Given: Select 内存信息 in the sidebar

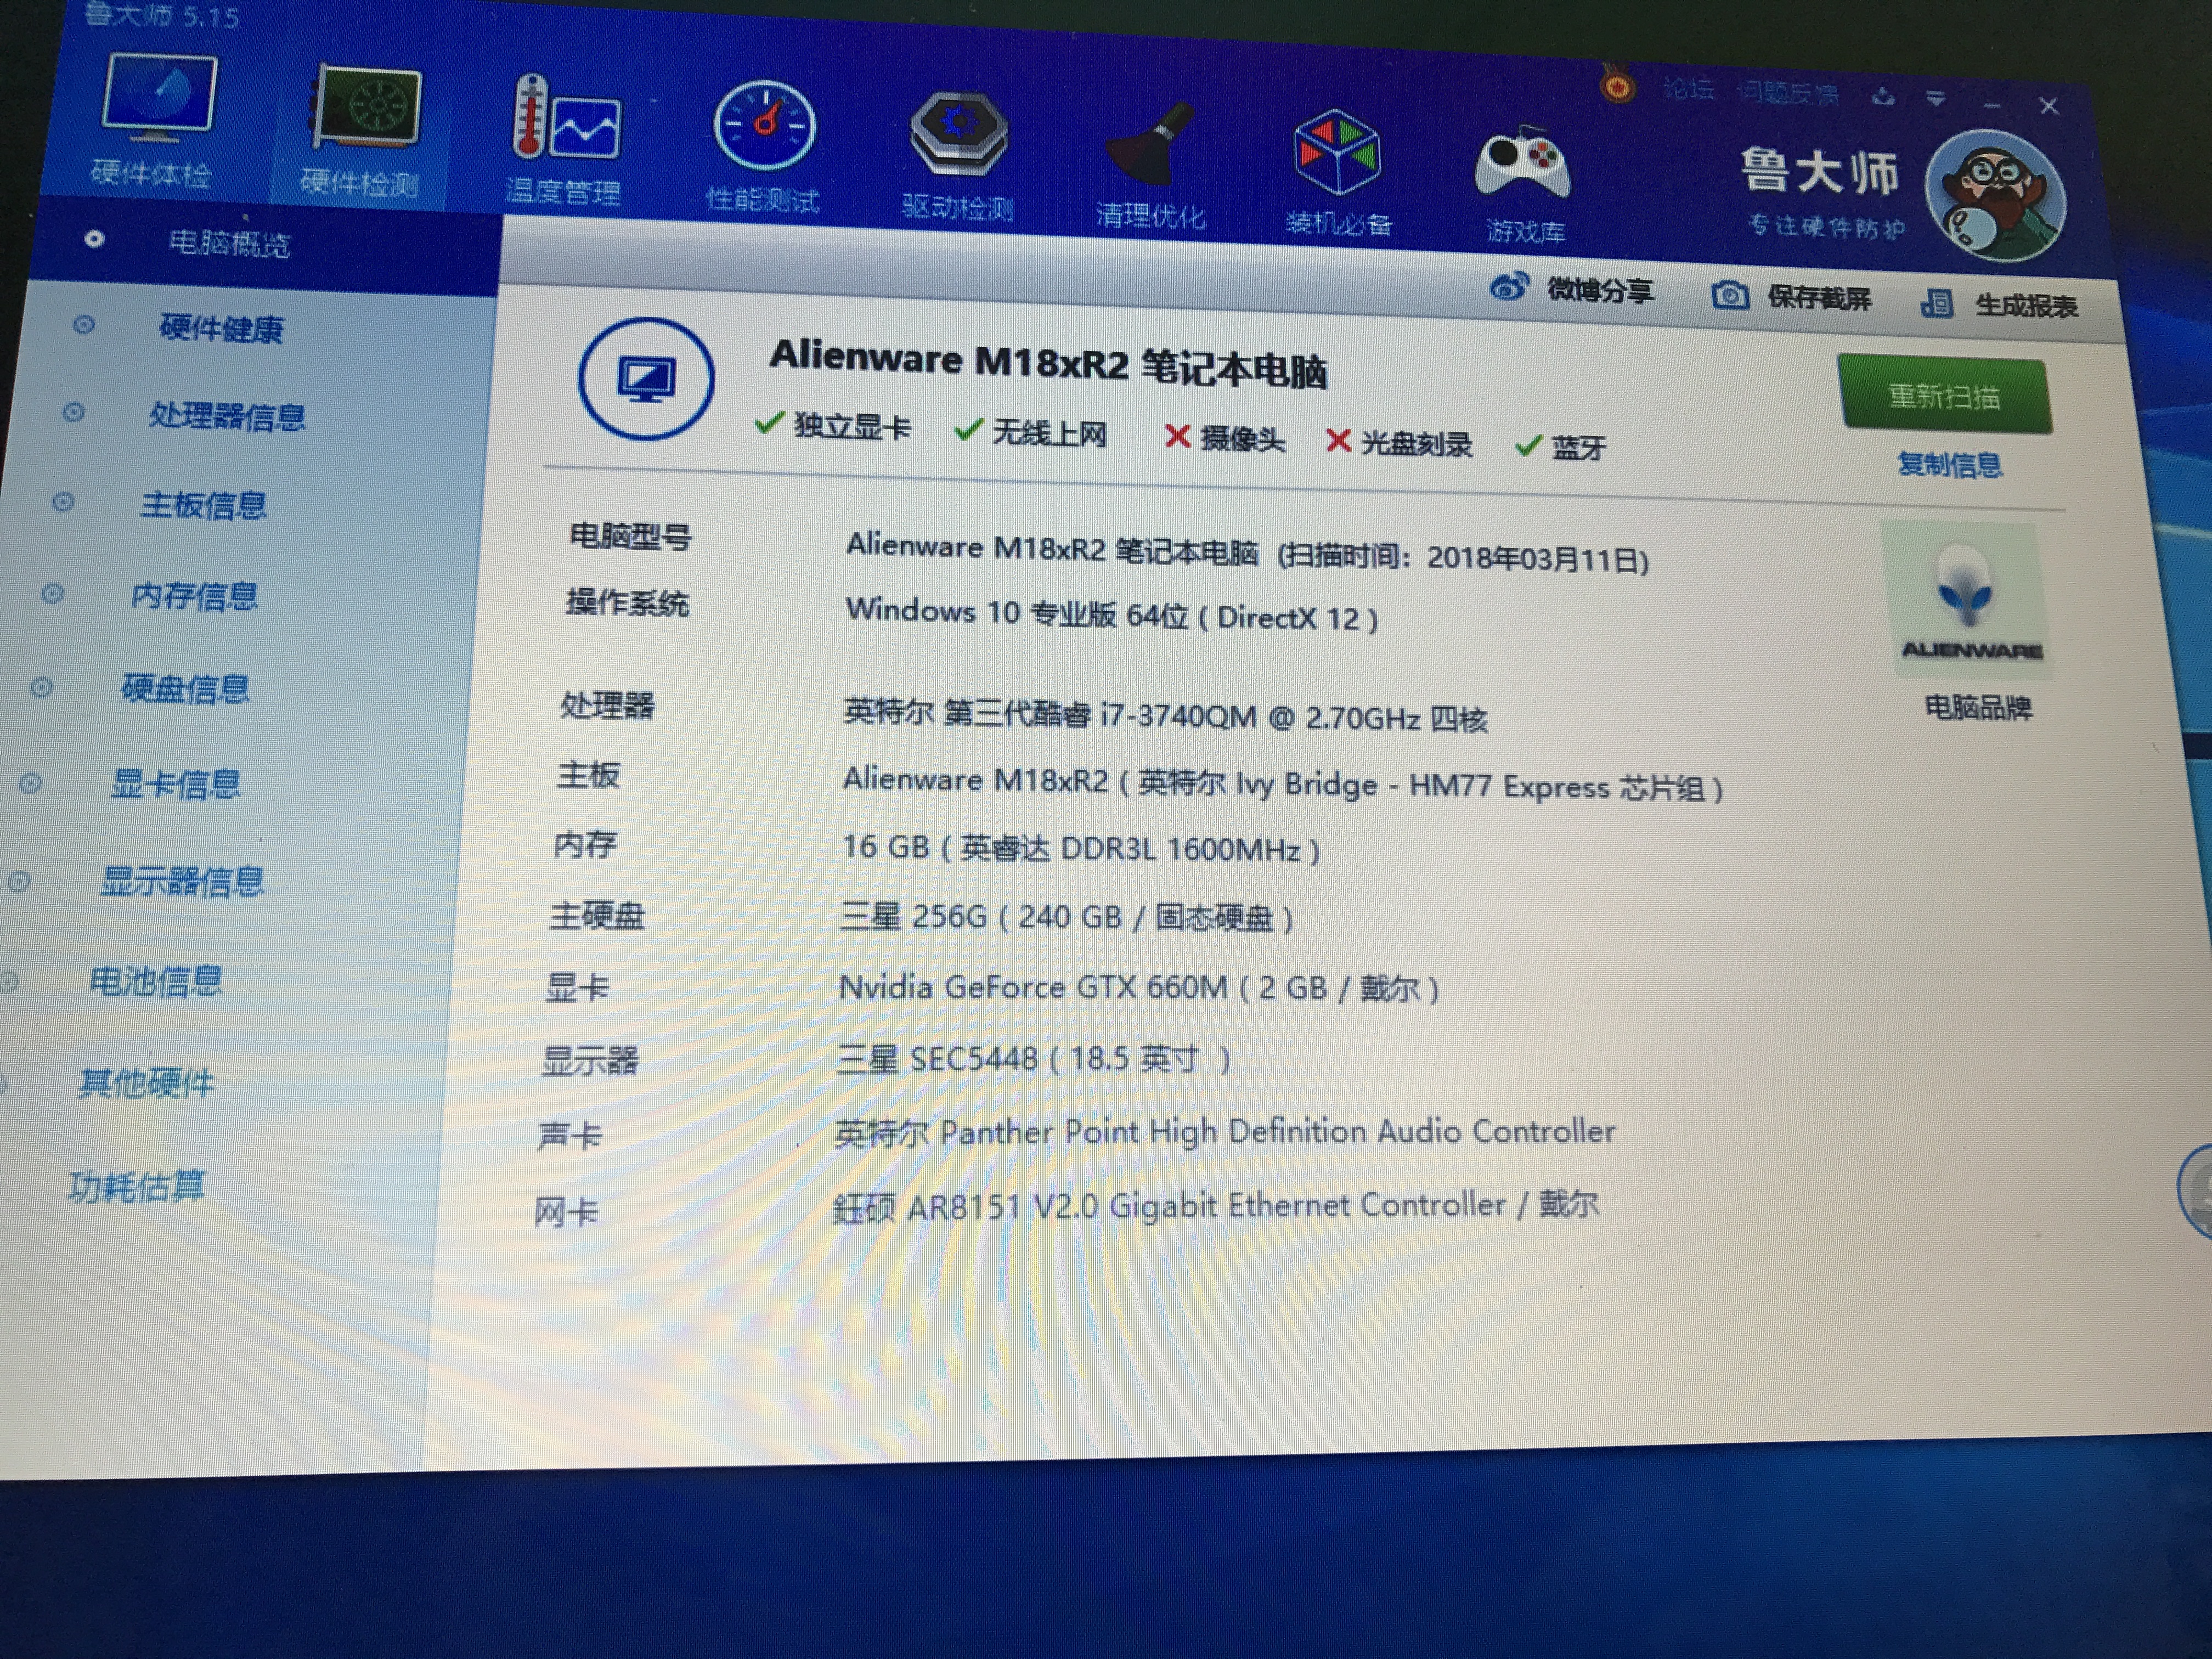Looking at the screenshot, I should coord(194,597).
